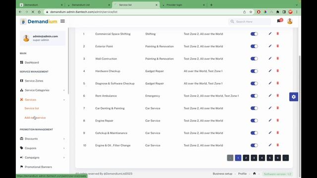Toggle status of Wall Contruction
This screenshot has height=178, width=317.
(254, 59)
